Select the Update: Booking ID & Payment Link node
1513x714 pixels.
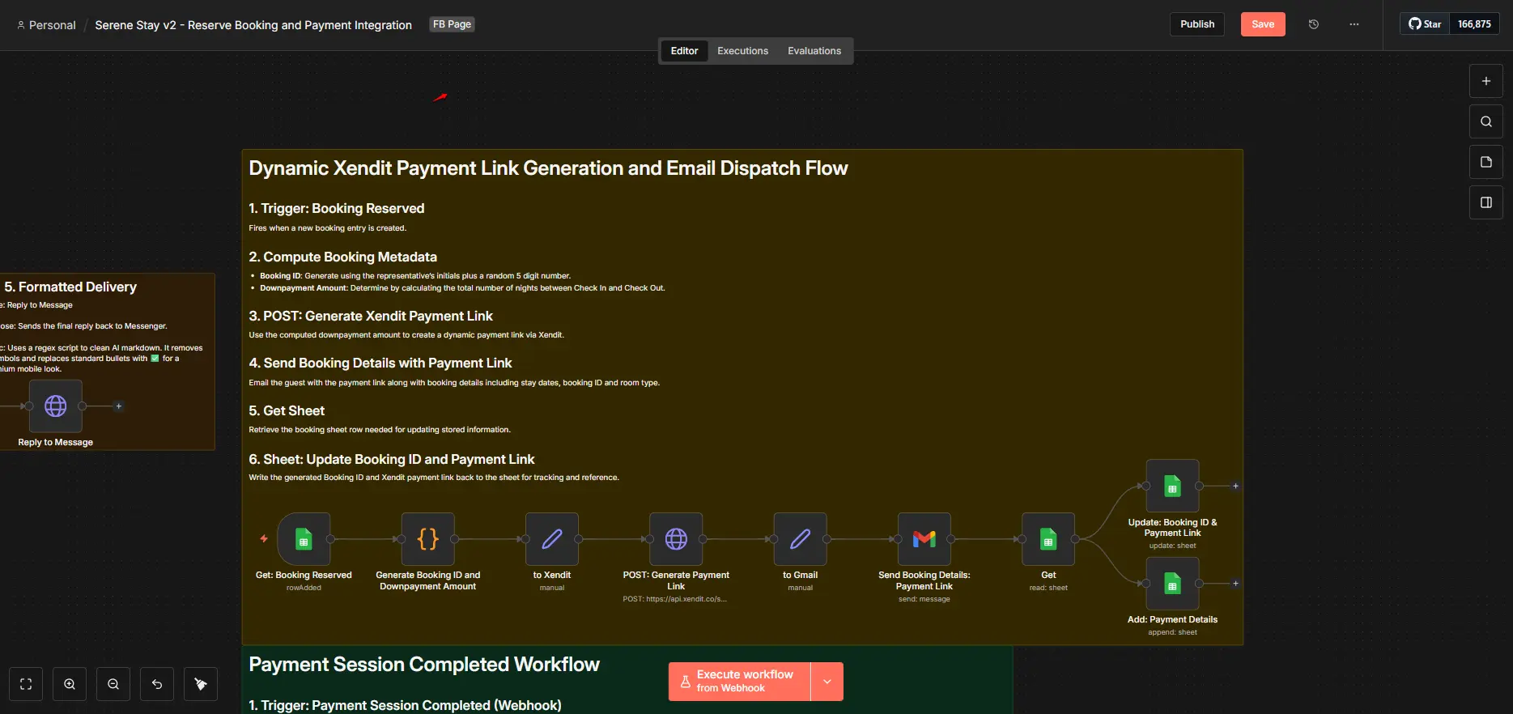[1172, 487]
